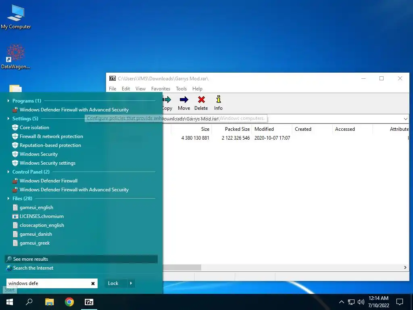This screenshot has width=413, height=310.
Task: Show hidden system tray icons
Action: 341,302
